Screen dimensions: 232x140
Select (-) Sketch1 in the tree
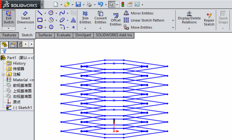(19, 108)
